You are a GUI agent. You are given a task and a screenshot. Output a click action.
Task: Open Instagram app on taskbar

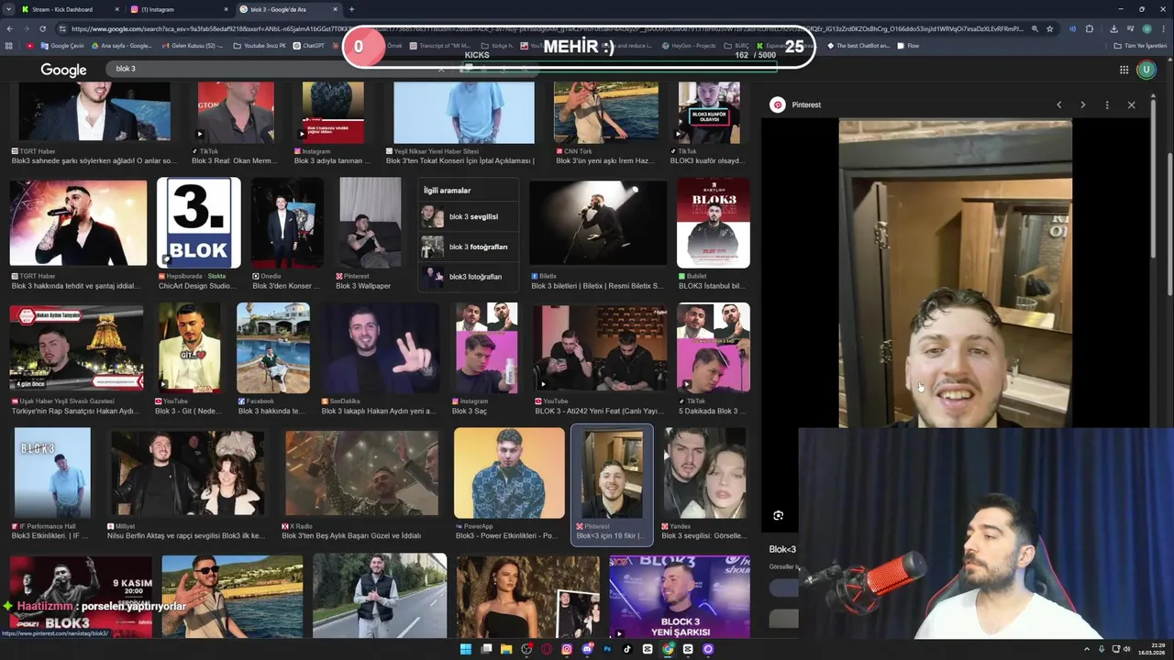(567, 649)
